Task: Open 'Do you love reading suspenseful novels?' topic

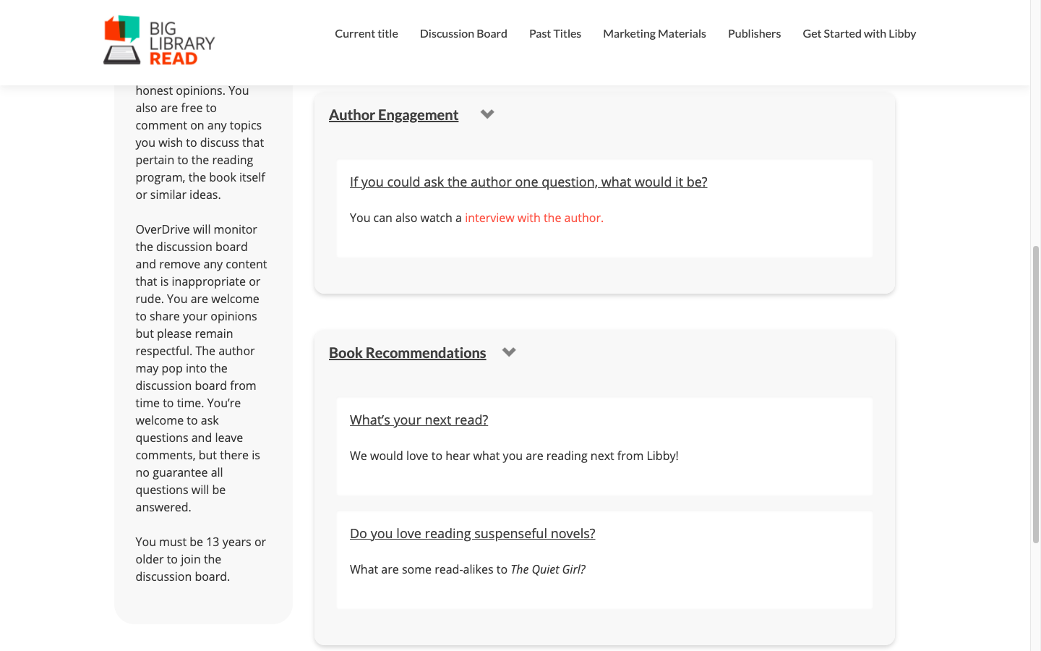Action: (x=472, y=534)
